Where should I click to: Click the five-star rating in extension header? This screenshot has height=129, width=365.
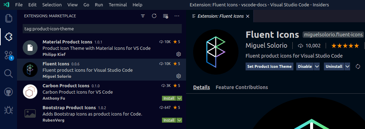coord(345,46)
